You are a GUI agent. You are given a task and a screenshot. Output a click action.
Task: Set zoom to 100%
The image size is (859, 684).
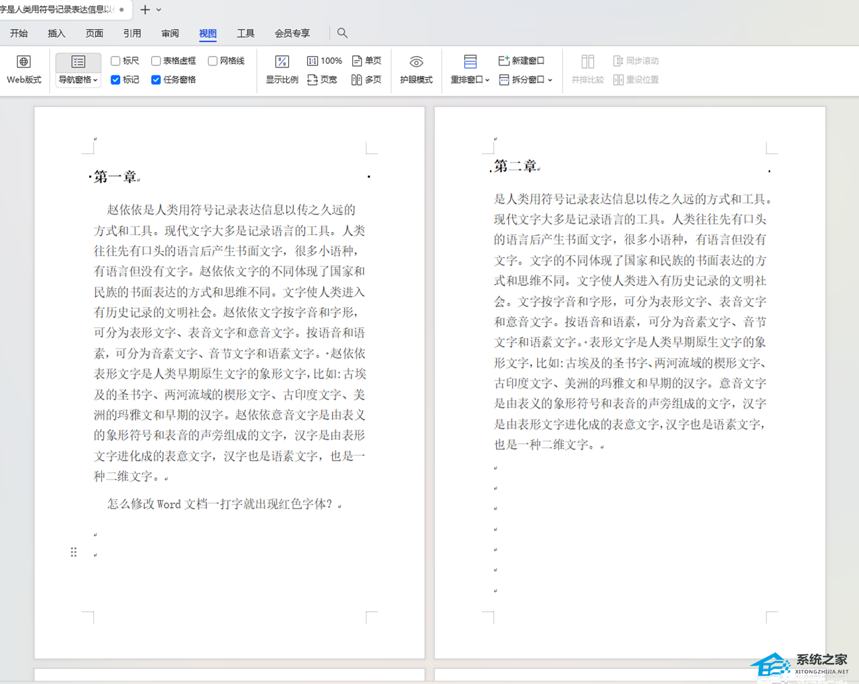click(325, 61)
